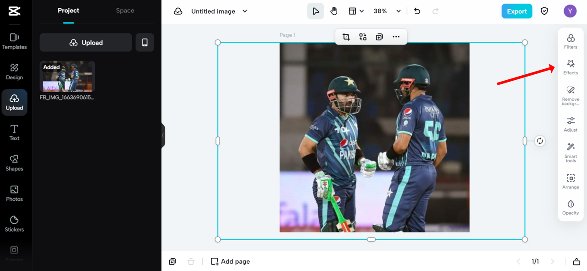Open the Arrange options
Screen dimensions: 587x271
[x=570, y=182]
